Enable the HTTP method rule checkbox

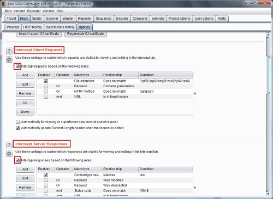pos(46,91)
